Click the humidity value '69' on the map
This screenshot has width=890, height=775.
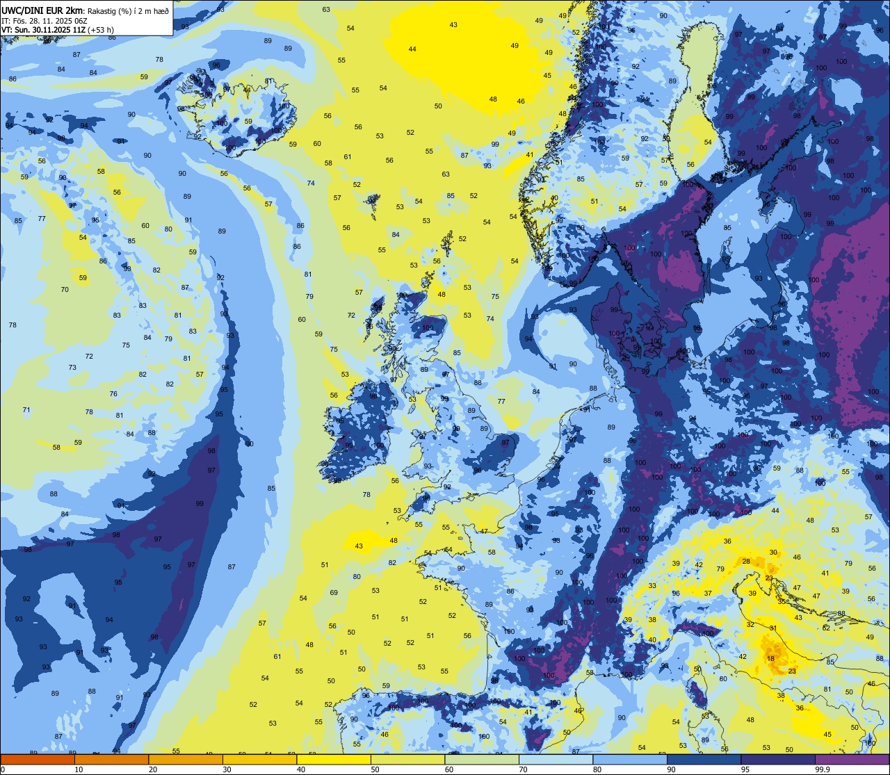[334, 592]
